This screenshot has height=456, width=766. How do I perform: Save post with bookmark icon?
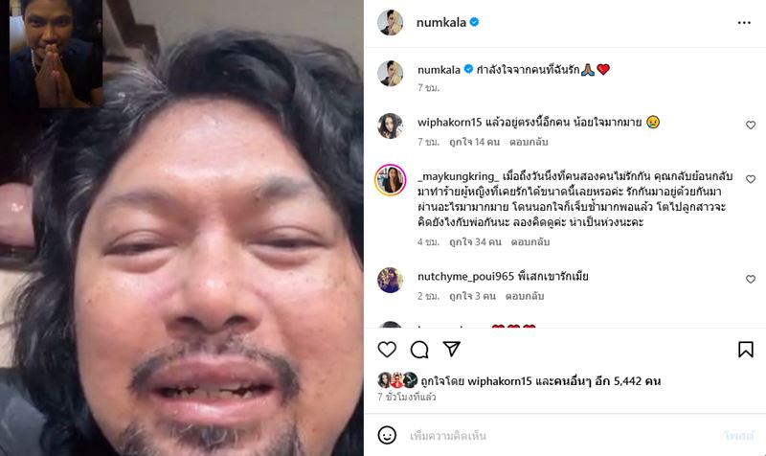(x=746, y=350)
